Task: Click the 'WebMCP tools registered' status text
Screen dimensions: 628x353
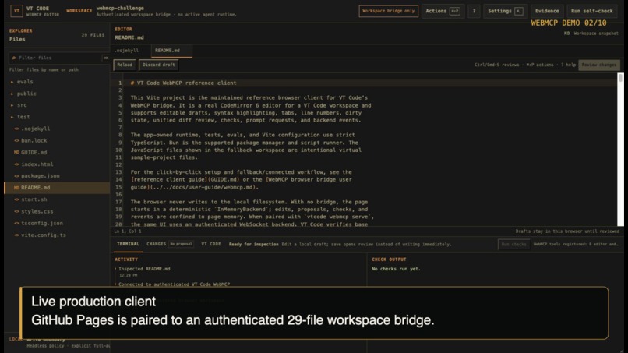Action: tap(576, 245)
